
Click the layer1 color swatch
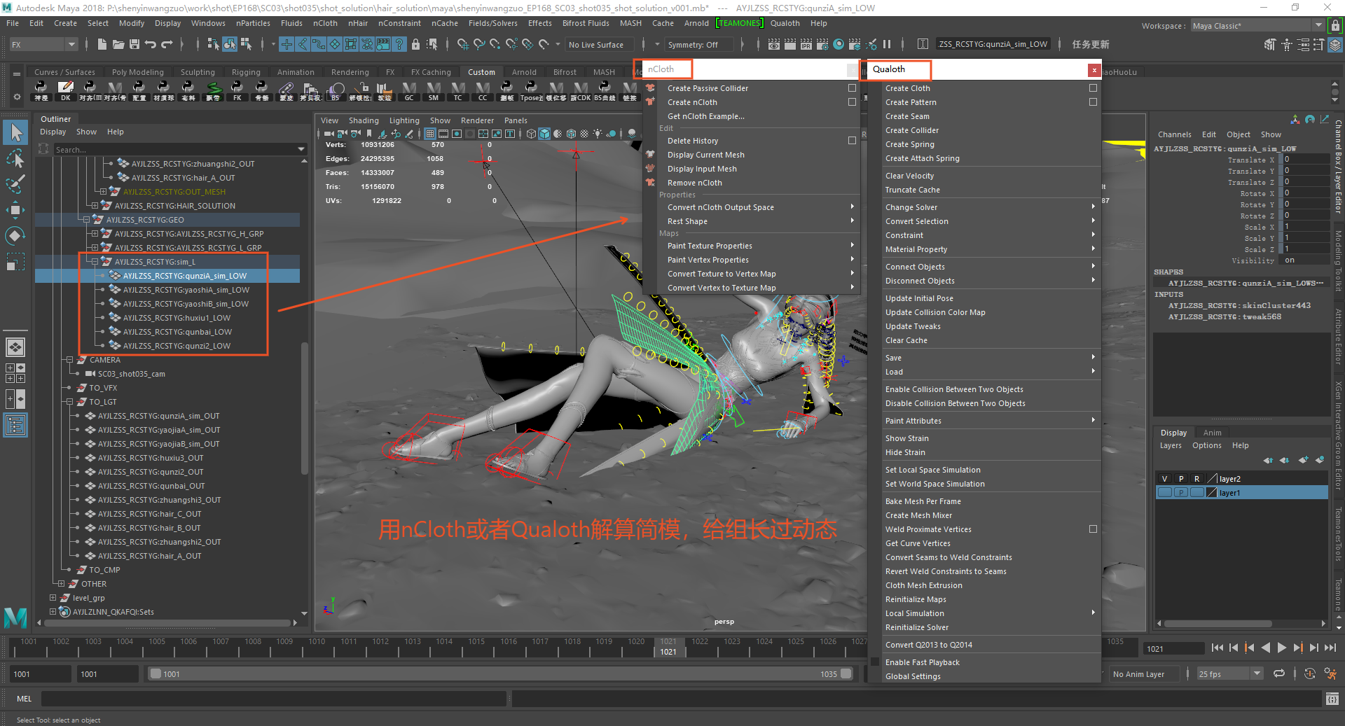[x=1212, y=493]
